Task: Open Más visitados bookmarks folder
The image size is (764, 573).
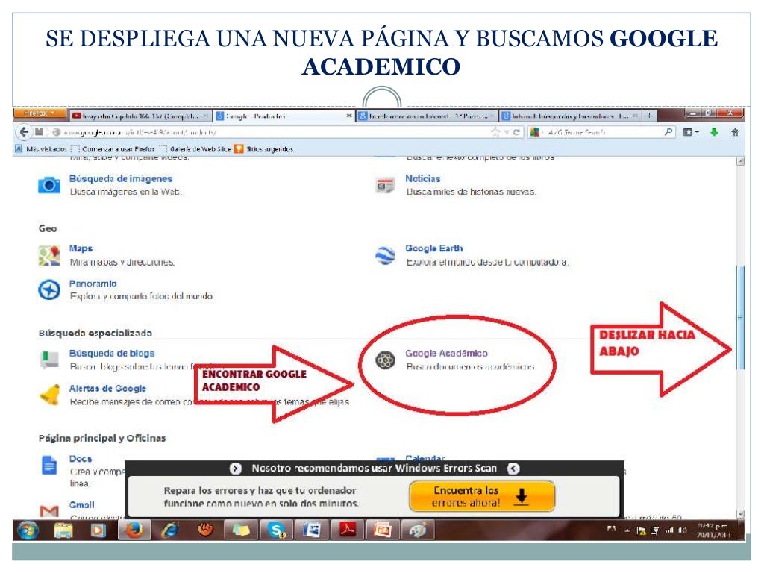Action: click(x=42, y=149)
